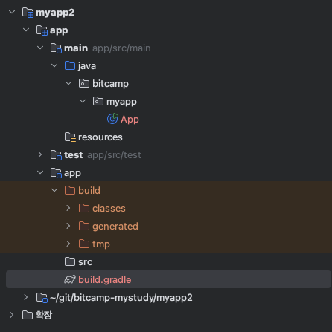332x332 pixels.
Task: Click the tmp folder icon
Action: [84, 244]
